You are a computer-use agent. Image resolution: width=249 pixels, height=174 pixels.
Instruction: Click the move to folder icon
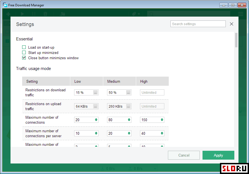(62, 14)
